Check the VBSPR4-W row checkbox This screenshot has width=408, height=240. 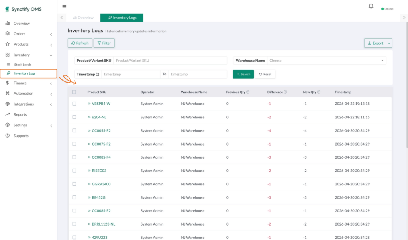click(75, 104)
